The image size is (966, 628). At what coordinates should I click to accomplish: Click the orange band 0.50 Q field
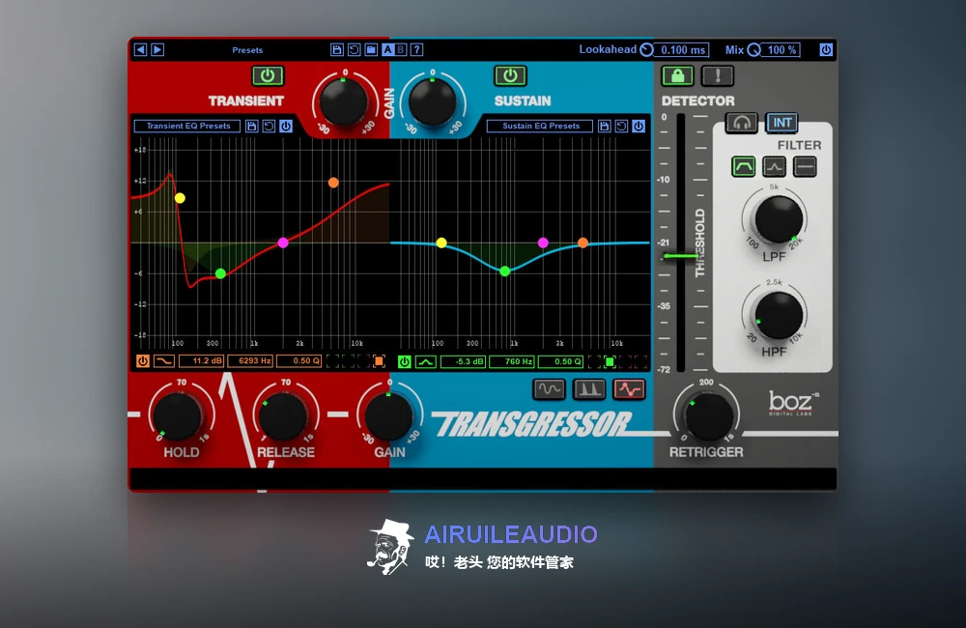click(x=298, y=361)
